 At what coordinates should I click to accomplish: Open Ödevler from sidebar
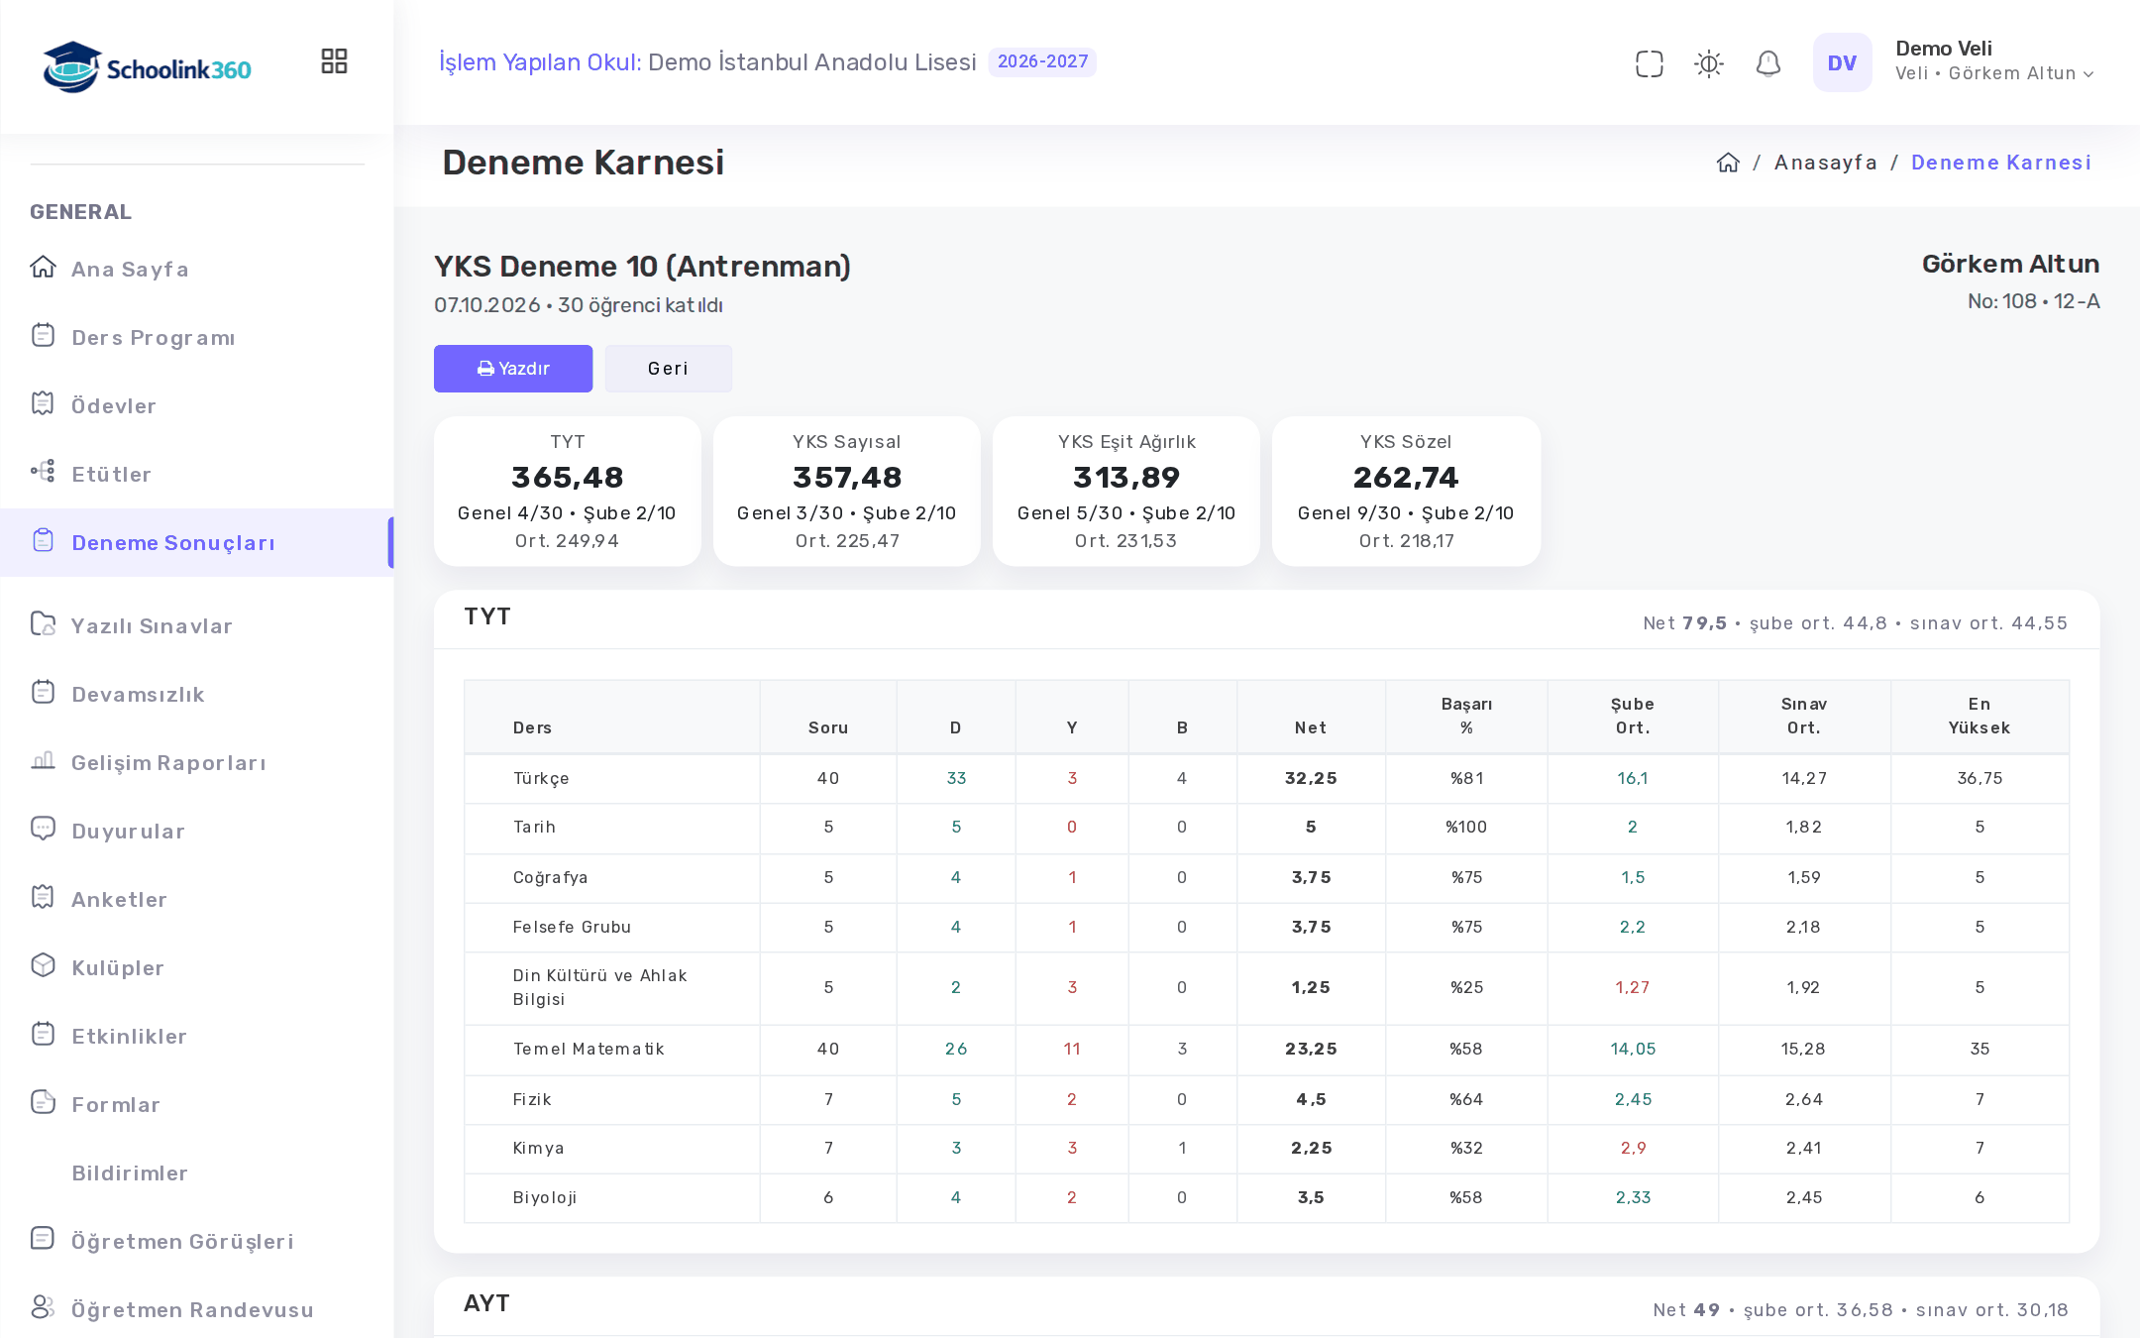pyautogui.click(x=196, y=405)
